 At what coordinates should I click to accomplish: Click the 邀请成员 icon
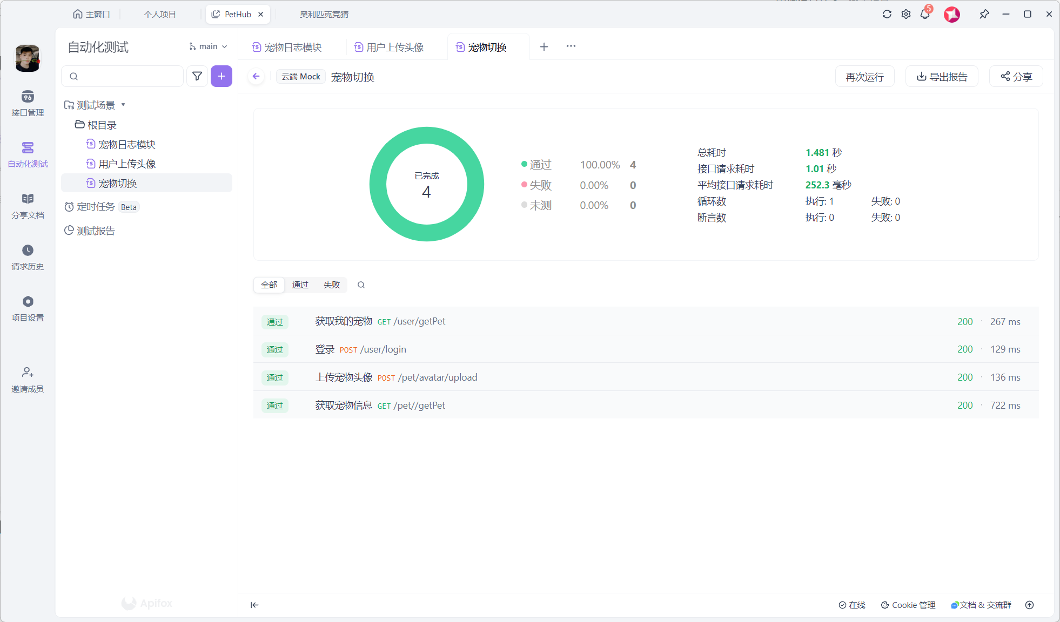click(x=28, y=379)
